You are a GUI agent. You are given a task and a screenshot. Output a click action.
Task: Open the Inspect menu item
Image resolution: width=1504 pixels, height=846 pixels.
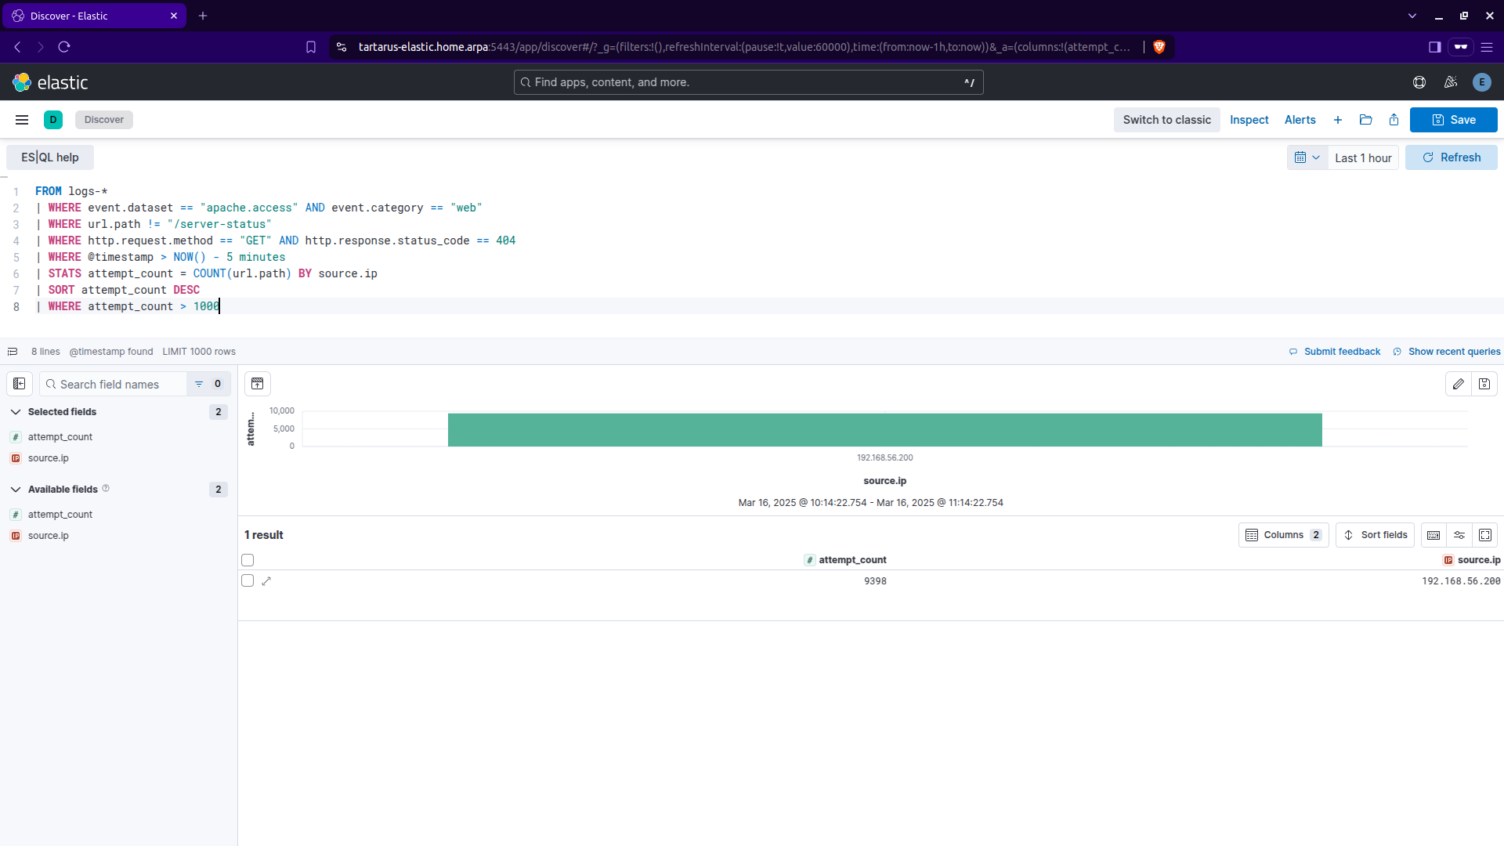pos(1249,120)
